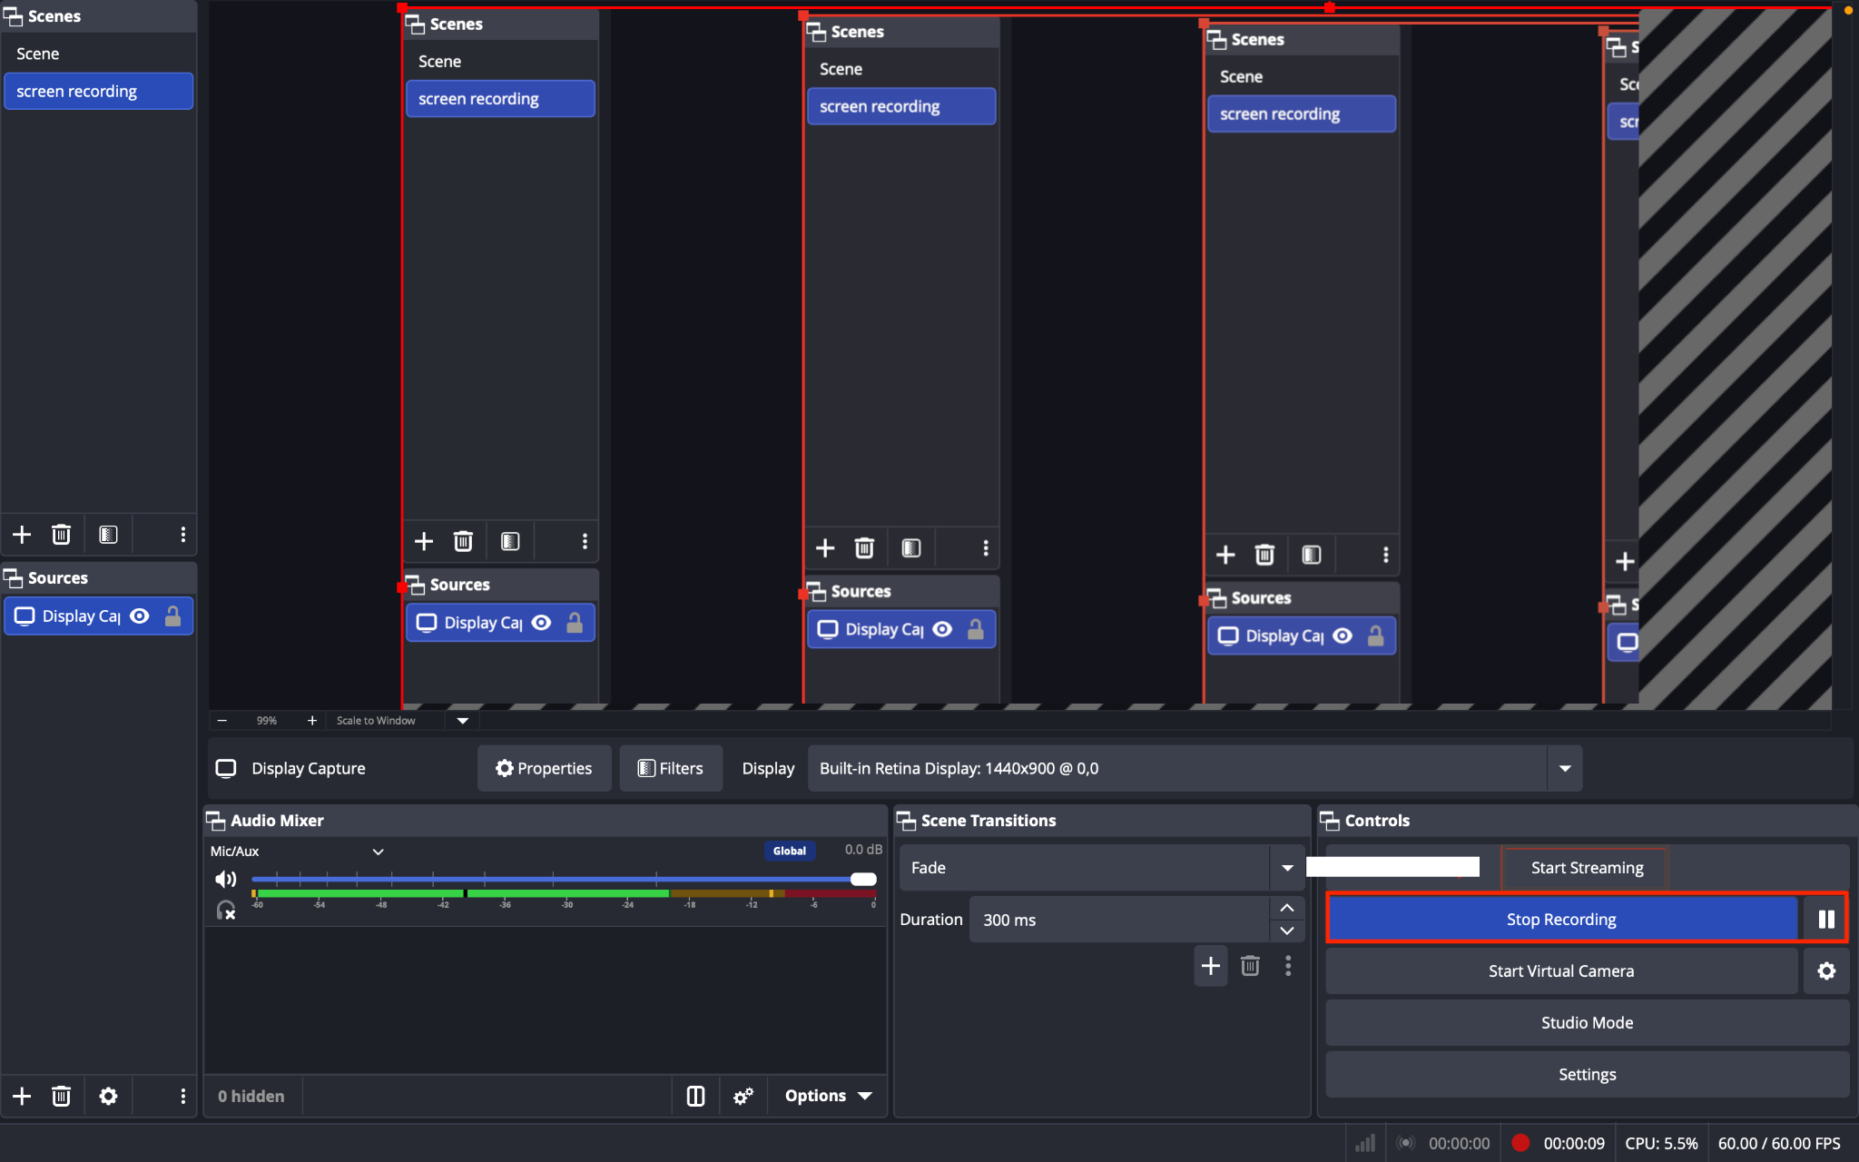
Task: Open source properties gear icon
Action: point(108,1097)
